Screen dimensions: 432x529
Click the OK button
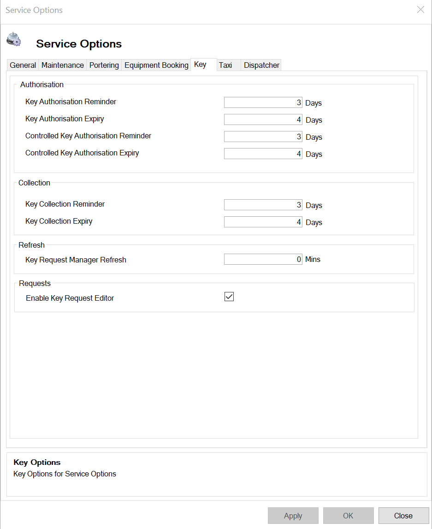coord(348,516)
